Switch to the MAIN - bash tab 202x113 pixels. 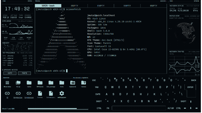48,6
